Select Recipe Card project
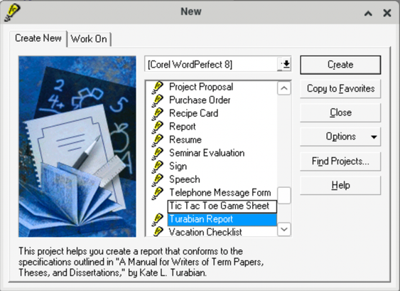Screen dimensions: 400x291 click(194, 113)
